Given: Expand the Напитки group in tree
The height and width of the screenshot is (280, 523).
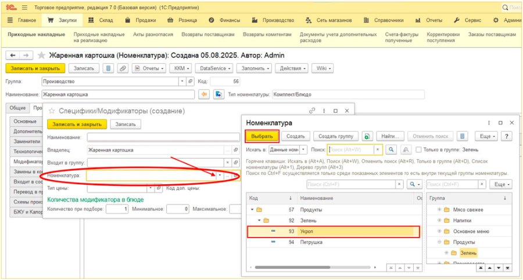Looking at the screenshot, I should click(439, 220).
